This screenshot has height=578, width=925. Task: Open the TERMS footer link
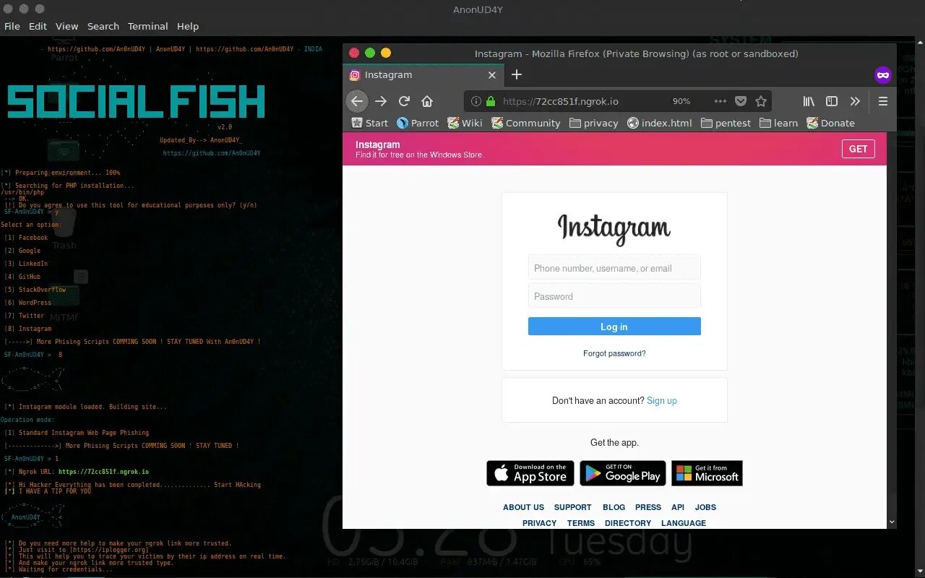coord(581,523)
